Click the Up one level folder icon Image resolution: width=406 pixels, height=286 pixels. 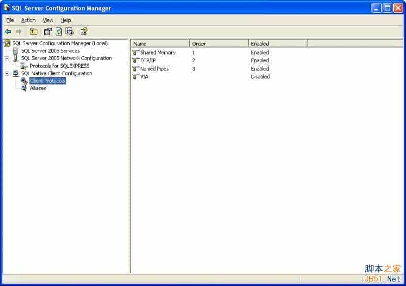33,31
